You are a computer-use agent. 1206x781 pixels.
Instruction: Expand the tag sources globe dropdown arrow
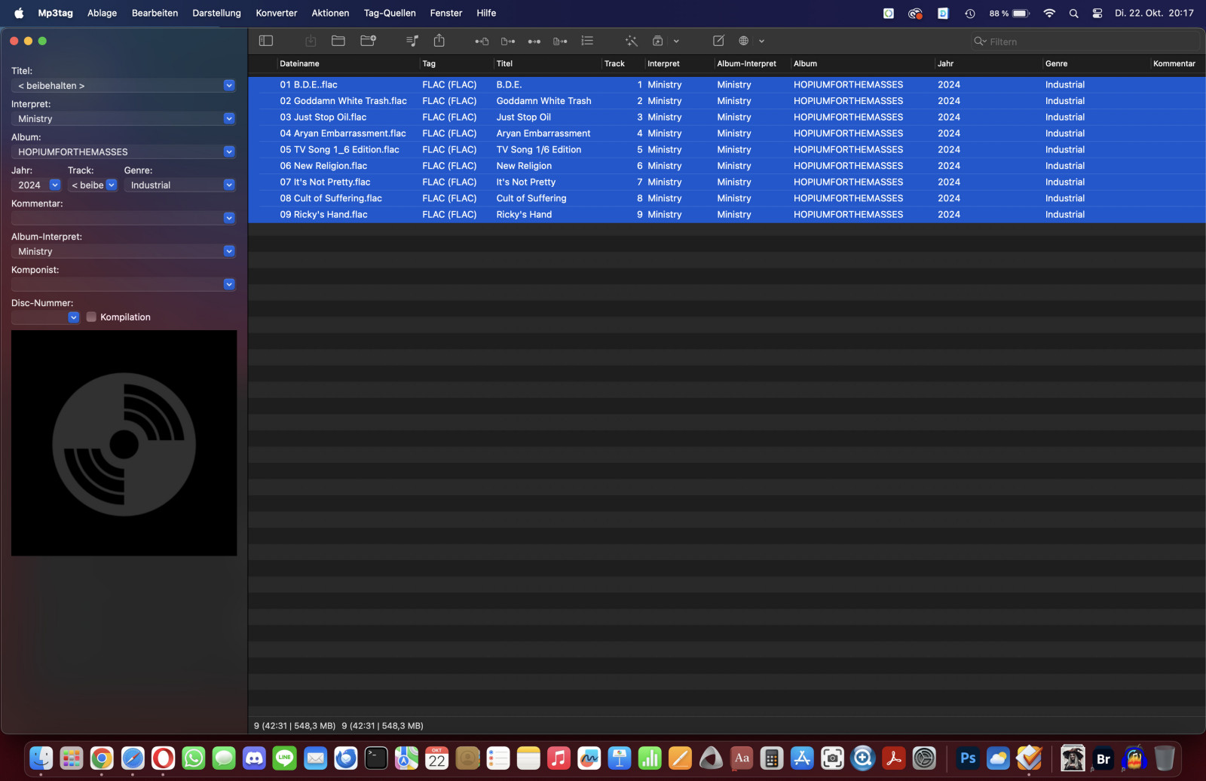tap(761, 41)
